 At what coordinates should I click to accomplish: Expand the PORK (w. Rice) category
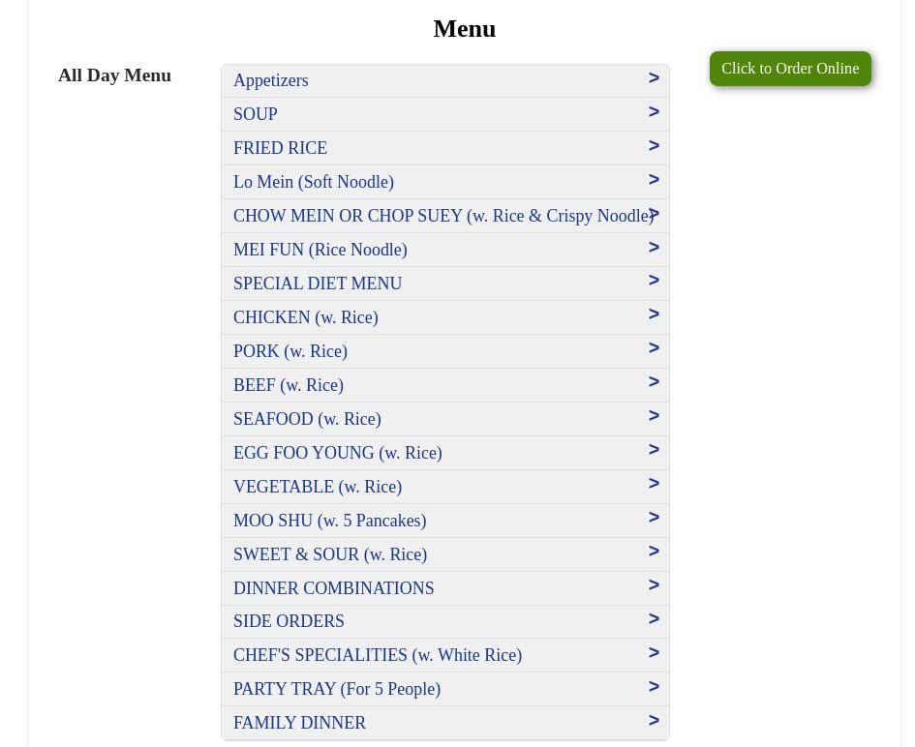pyautogui.click(x=444, y=351)
